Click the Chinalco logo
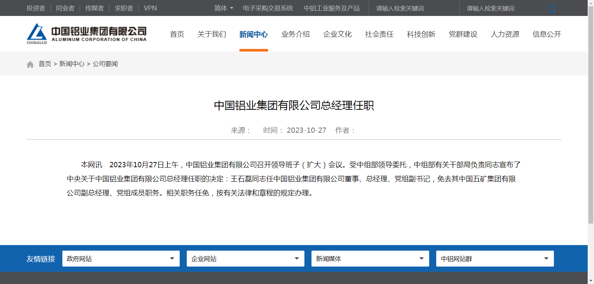The width and height of the screenshot is (594, 284). pos(87,34)
